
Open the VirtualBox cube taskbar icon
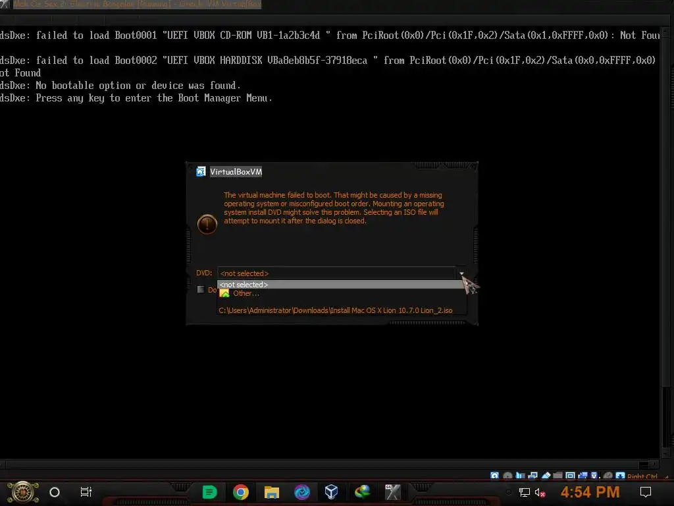click(x=332, y=492)
